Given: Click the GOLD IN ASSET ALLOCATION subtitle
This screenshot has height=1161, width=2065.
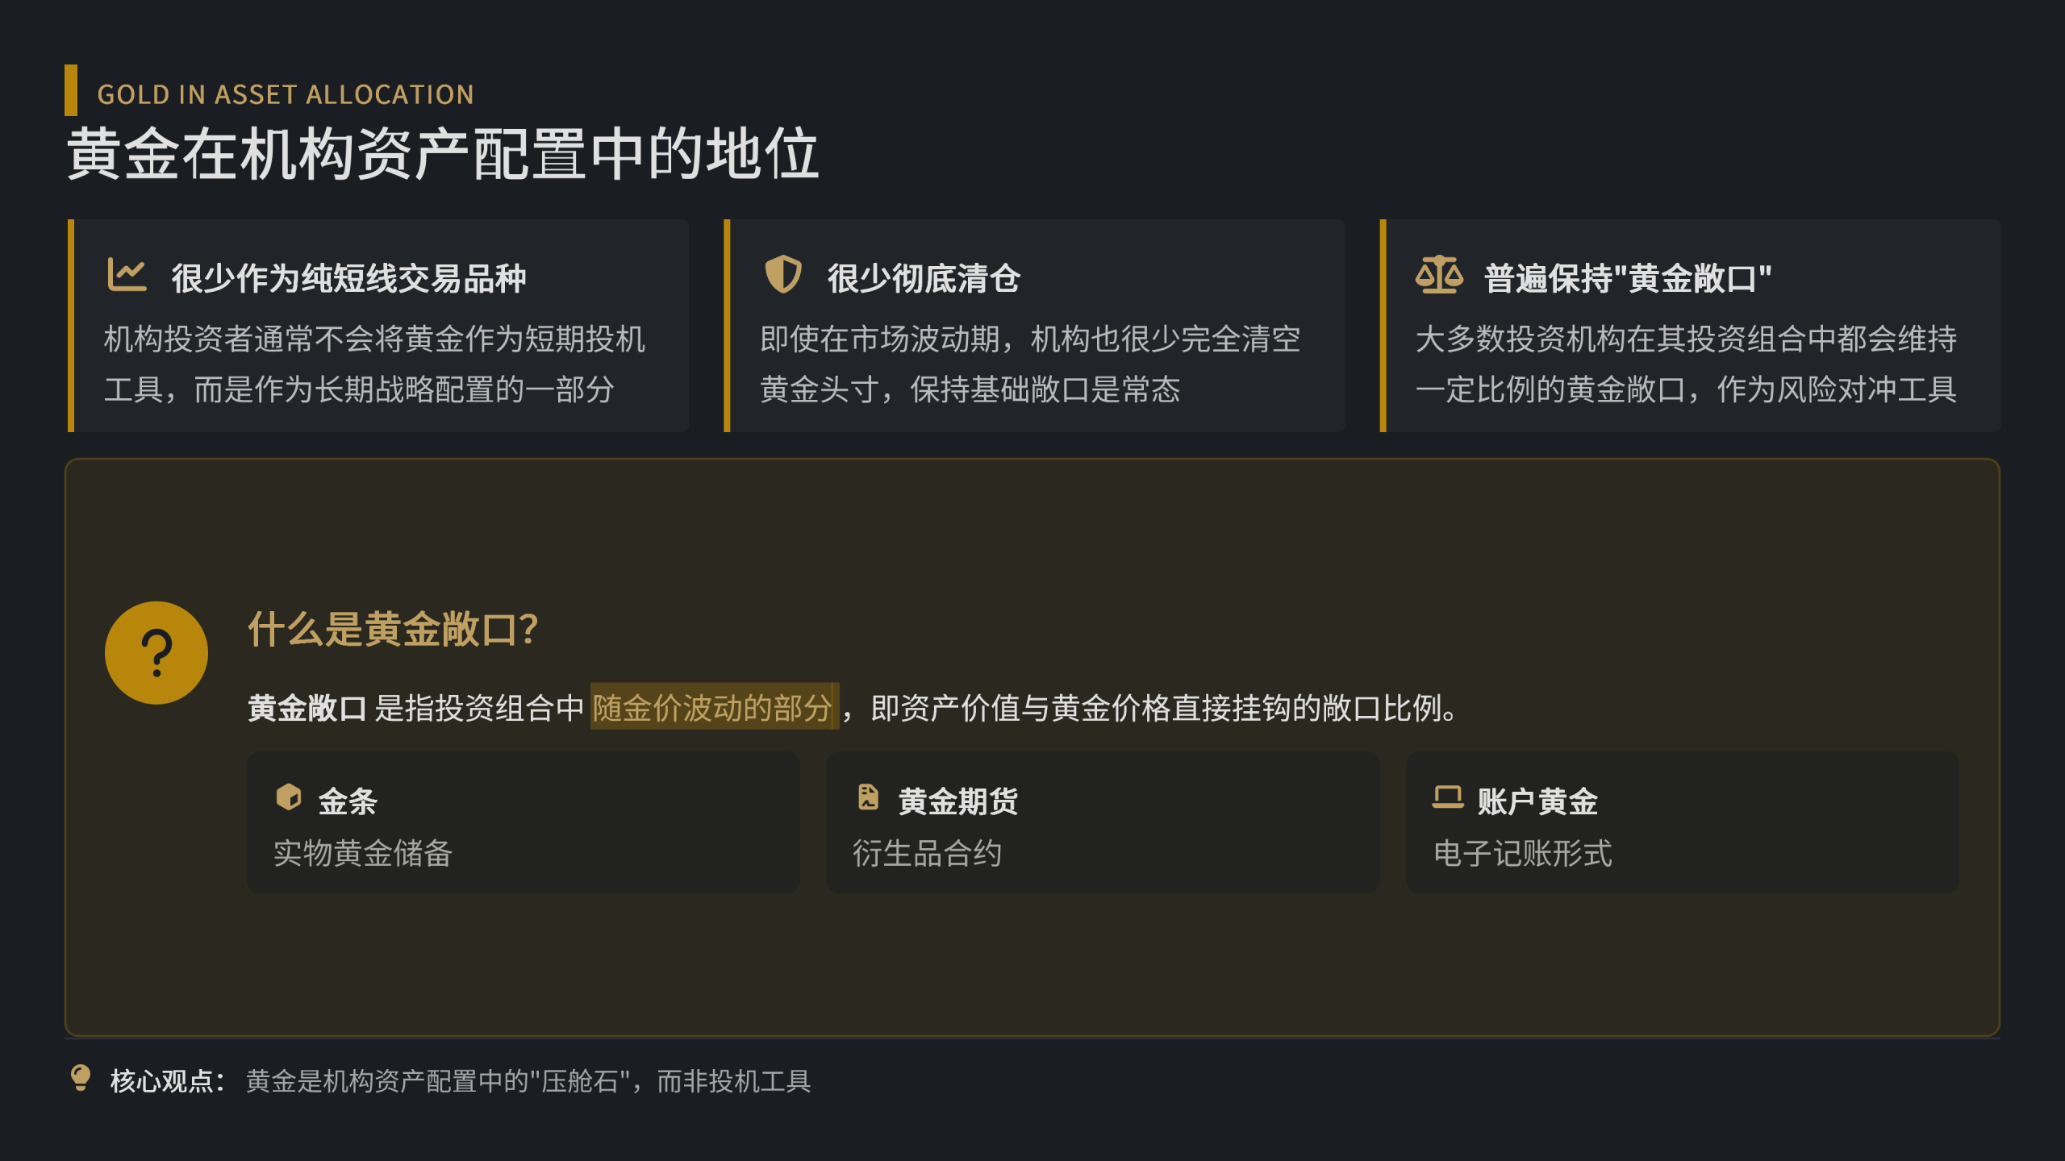Looking at the screenshot, I should point(286,95).
